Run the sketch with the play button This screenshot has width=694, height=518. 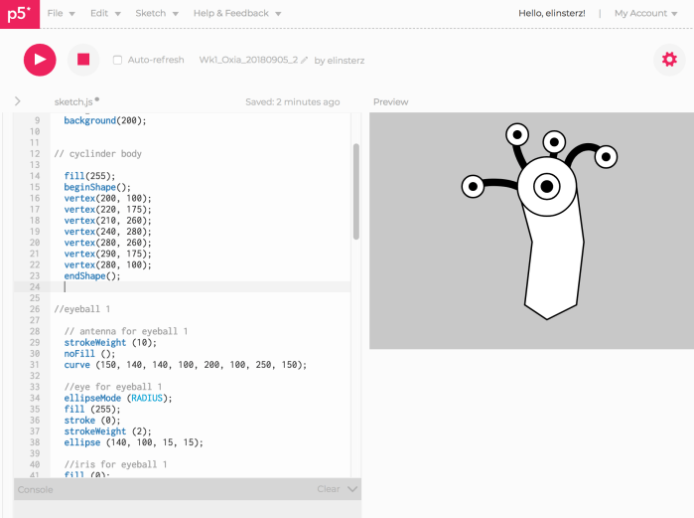[40, 60]
